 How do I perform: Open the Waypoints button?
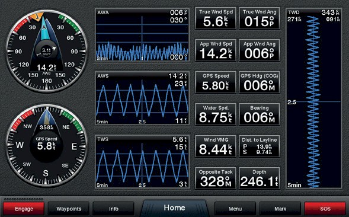[69, 209]
